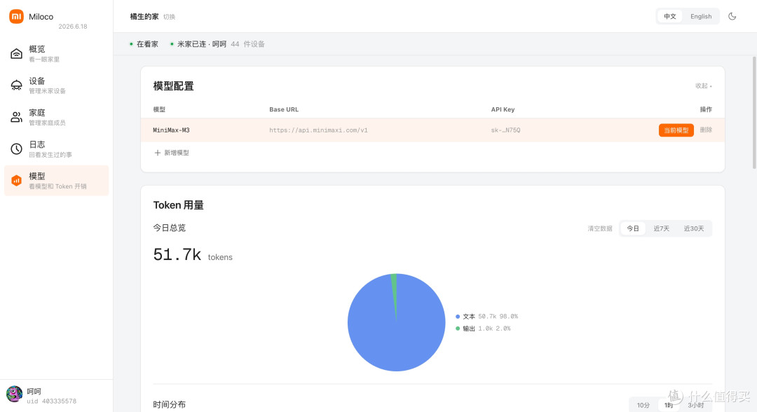The image size is (757, 412).
Task: Open the 概览 overview home icon
Action: [16, 53]
